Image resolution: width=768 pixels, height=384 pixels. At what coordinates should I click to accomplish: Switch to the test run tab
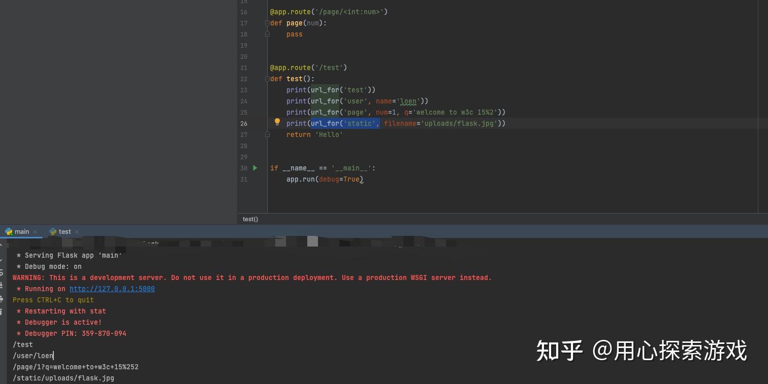pos(64,231)
